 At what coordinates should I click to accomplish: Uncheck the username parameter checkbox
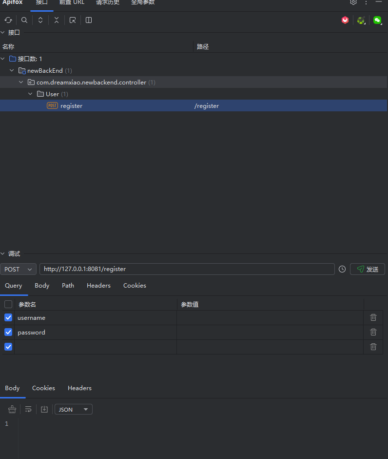(8, 317)
